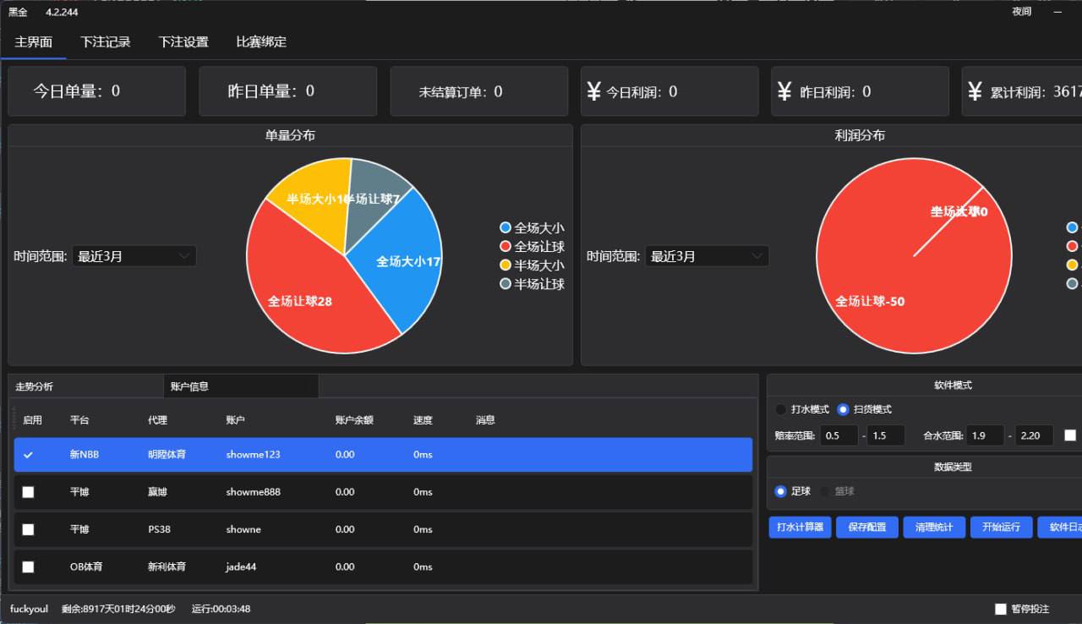Viewport: 1082px width, 624px height.
Task: Choose the 足球 data type radio button
Action: (781, 491)
